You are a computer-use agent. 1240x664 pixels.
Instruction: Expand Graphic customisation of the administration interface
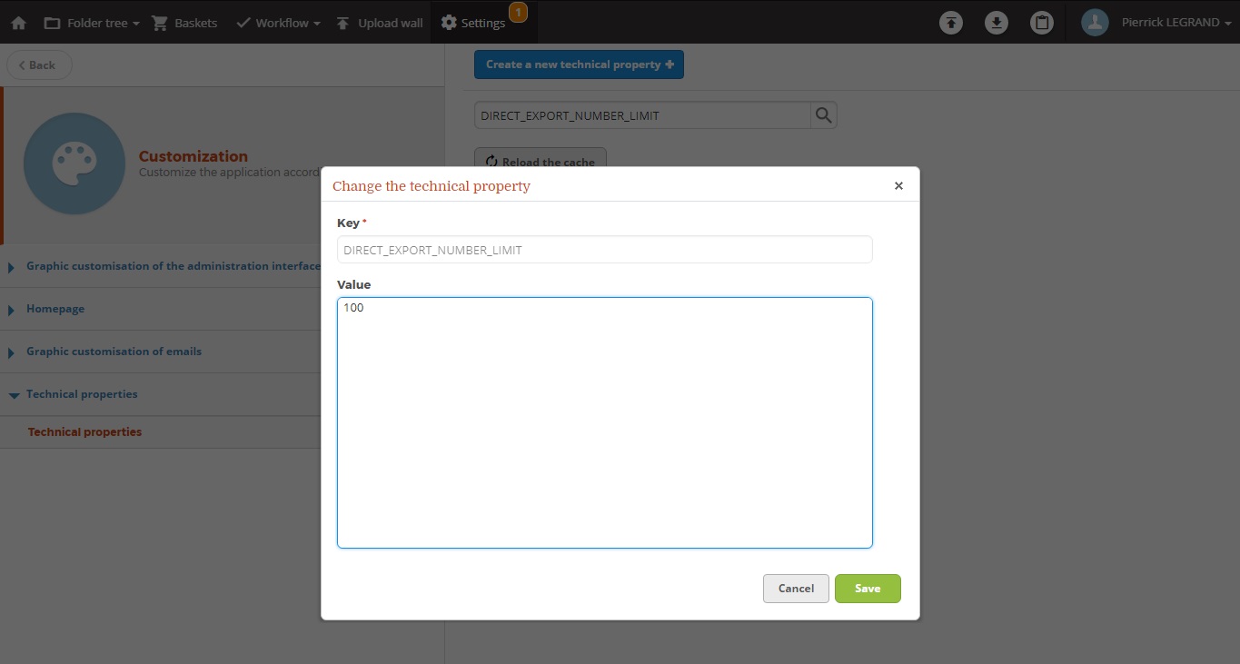(x=173, y=266)
